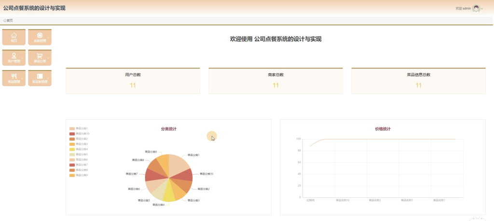Expand the 用户管理 chevron arrow
Viewport: 494px width, 221px height.
tap(22, 58)
